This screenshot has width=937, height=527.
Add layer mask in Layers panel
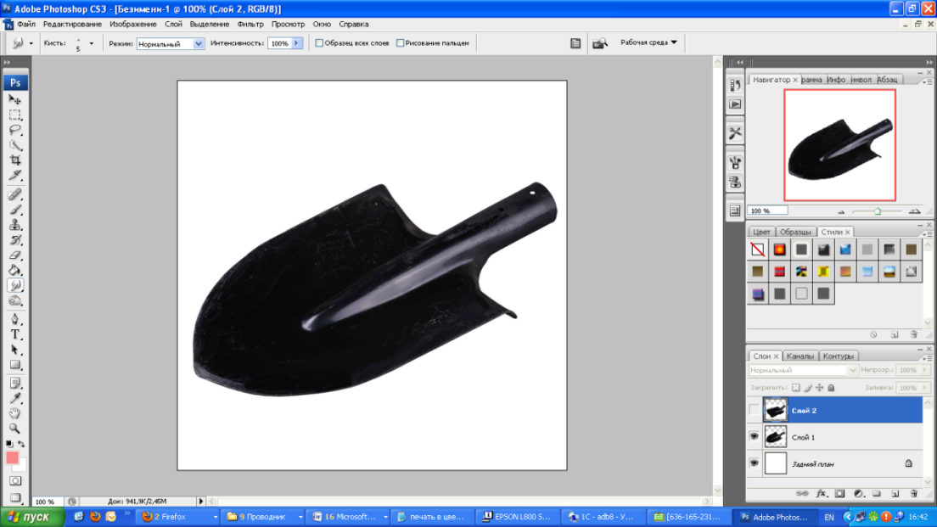[x=839, y=494]
